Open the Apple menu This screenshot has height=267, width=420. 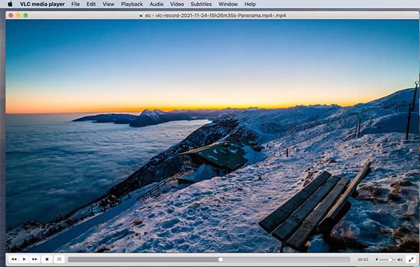tap(10, 4)
